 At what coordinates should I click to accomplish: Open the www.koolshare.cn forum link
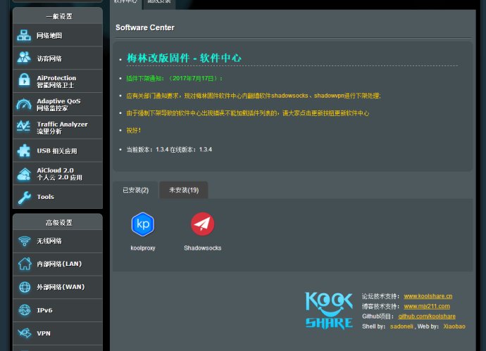(428, 296)
